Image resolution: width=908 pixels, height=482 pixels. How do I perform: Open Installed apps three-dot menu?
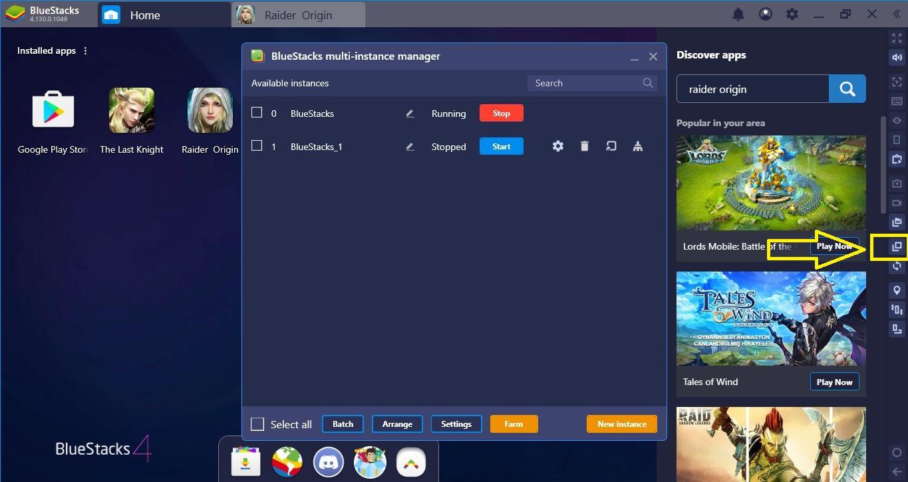click(x=85, y=50)
